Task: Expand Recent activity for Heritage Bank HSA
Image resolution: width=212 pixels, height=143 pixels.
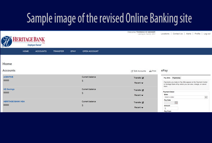Action: point(139,108)
